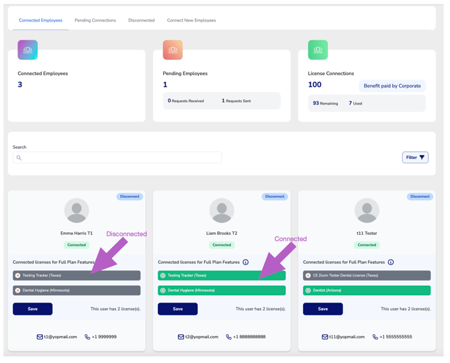This screenshot has height=363, width=450.
Task: Open the Filter dropdown
Action: pos(415,158)
